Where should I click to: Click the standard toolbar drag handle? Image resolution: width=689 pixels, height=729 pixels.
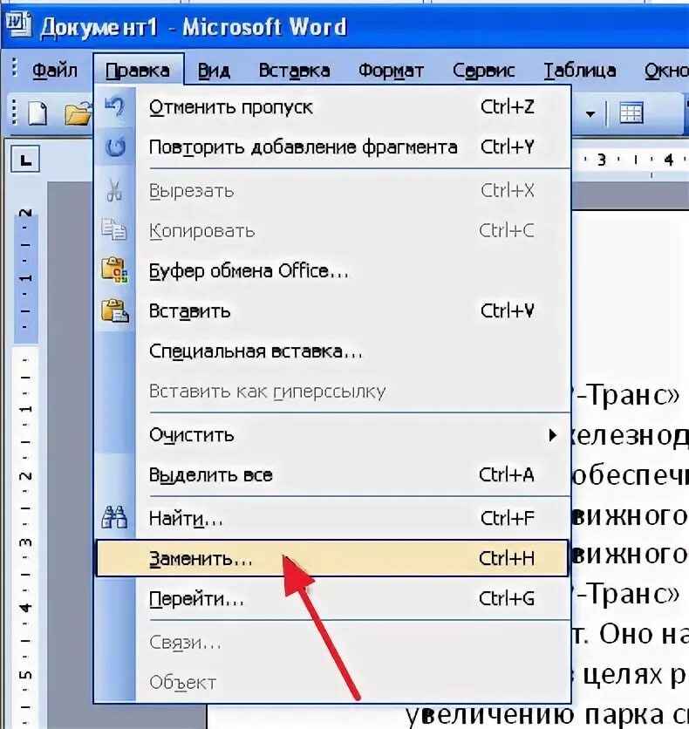coord(15,112)
